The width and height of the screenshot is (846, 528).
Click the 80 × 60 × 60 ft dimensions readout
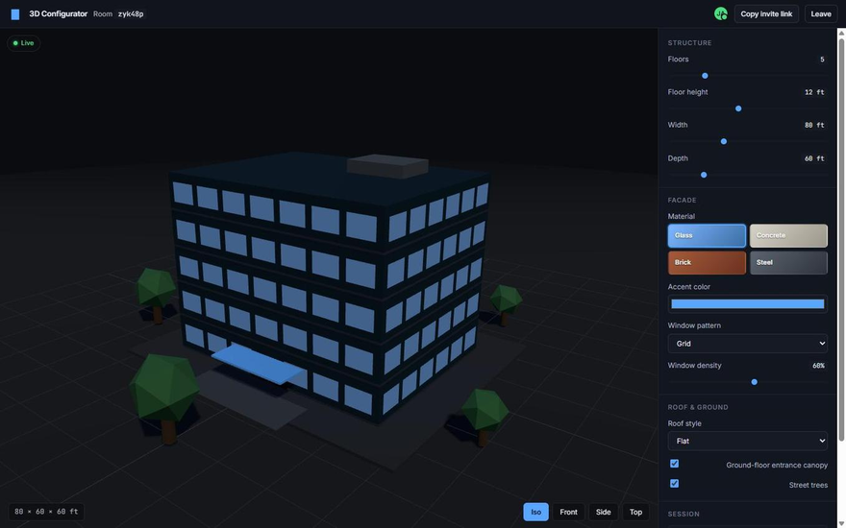tap(46, 512)
